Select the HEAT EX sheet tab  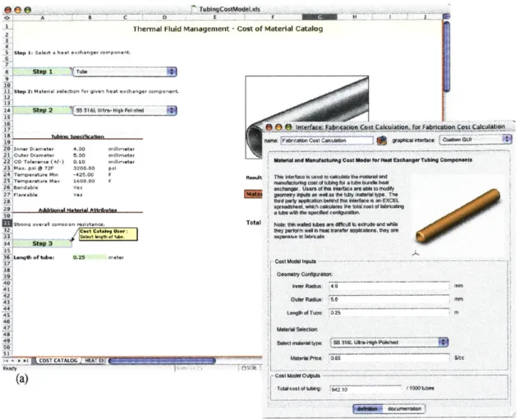94,361
